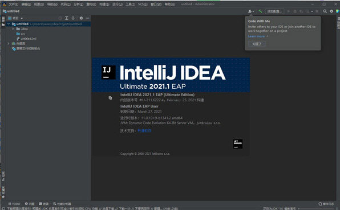Viewport: 340px width, 210px height.
Task: Open the 问题 problems tool window tab
Action: [30, 204]
